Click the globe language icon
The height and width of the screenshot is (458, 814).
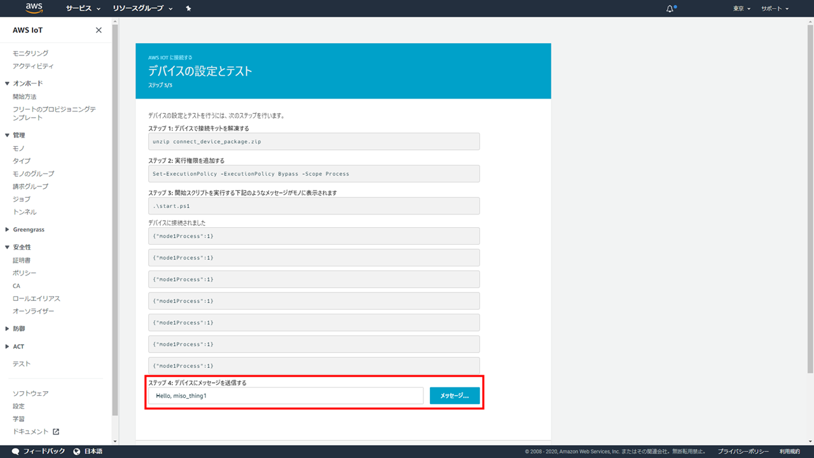[77, 451]
